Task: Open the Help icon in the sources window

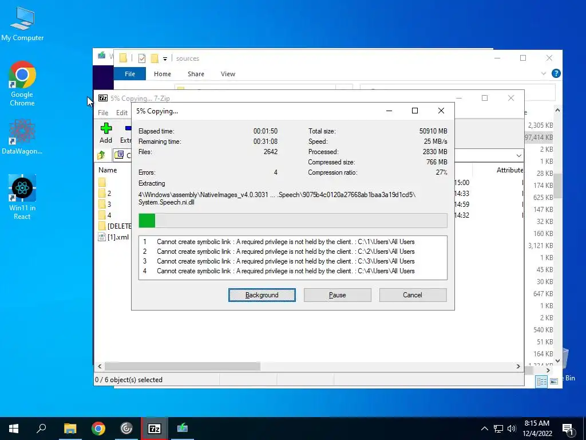Action: [556, 74]
